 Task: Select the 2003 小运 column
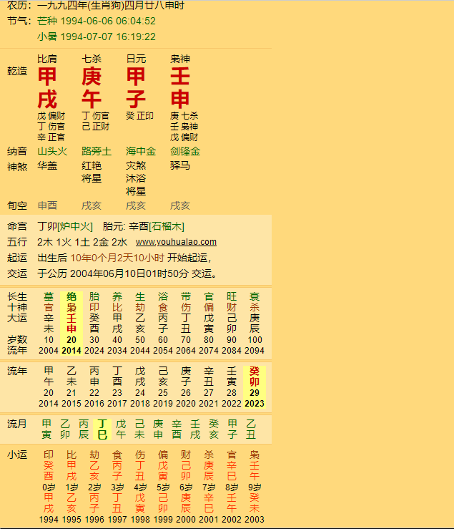click(x=255, y=487)
